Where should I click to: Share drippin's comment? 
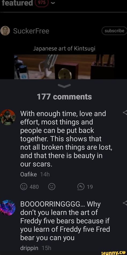click(x=125, y=203)
